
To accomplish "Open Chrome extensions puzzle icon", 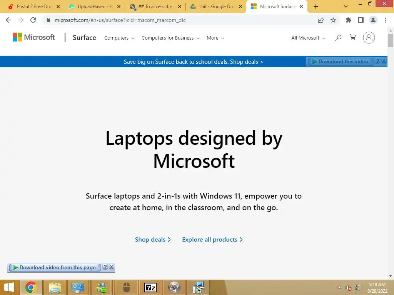I will pos(348,20).
